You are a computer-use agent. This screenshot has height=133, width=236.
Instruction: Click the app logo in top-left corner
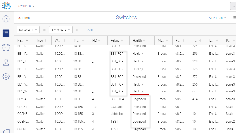[6, 6]
